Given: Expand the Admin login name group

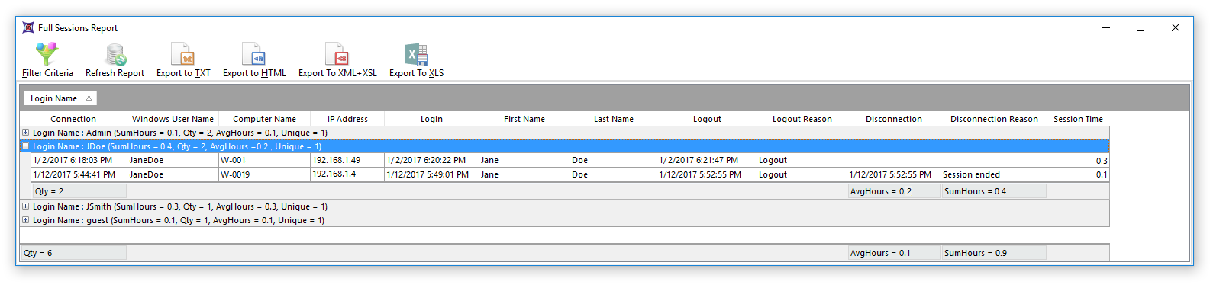Looking at the screenshot, I should pos(25,133).
